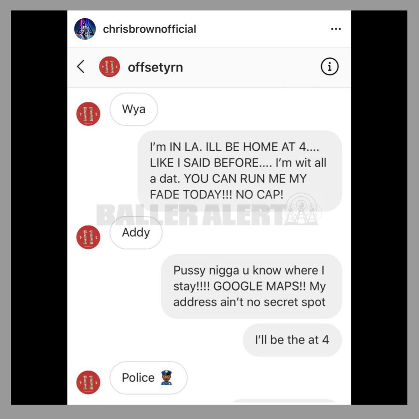The image size is (419, 419).
Task: Go back using the chat back arrow
Action: coord(81,67)
